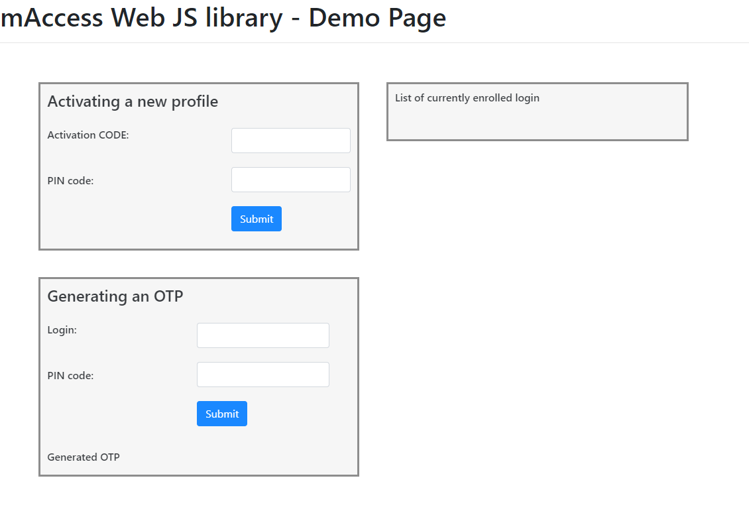The height and width of the screenshot is (527, 749).
Task: Click the empty area right of 'Generated OTP'
Action: (x=239, y=457)
